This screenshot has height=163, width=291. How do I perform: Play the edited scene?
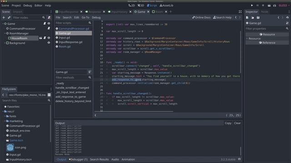[269, 5]
